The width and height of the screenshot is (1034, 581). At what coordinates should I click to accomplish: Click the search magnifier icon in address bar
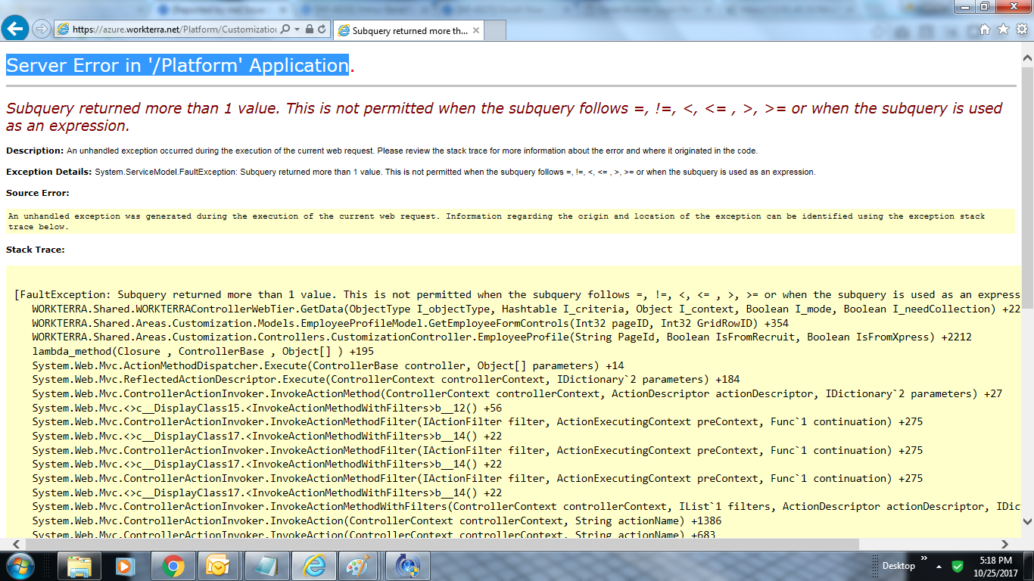[x=285, y=30]
